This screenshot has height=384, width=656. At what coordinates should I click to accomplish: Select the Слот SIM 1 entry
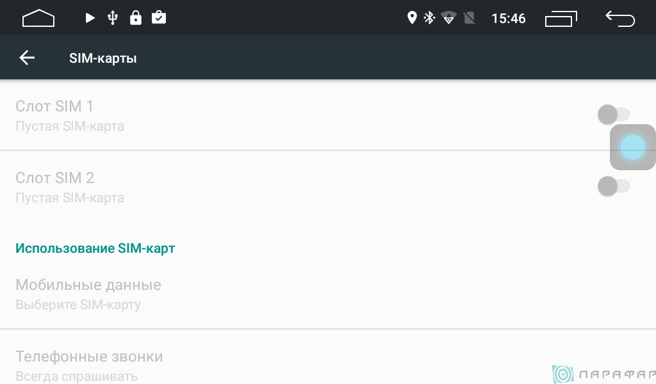(328, 115)
